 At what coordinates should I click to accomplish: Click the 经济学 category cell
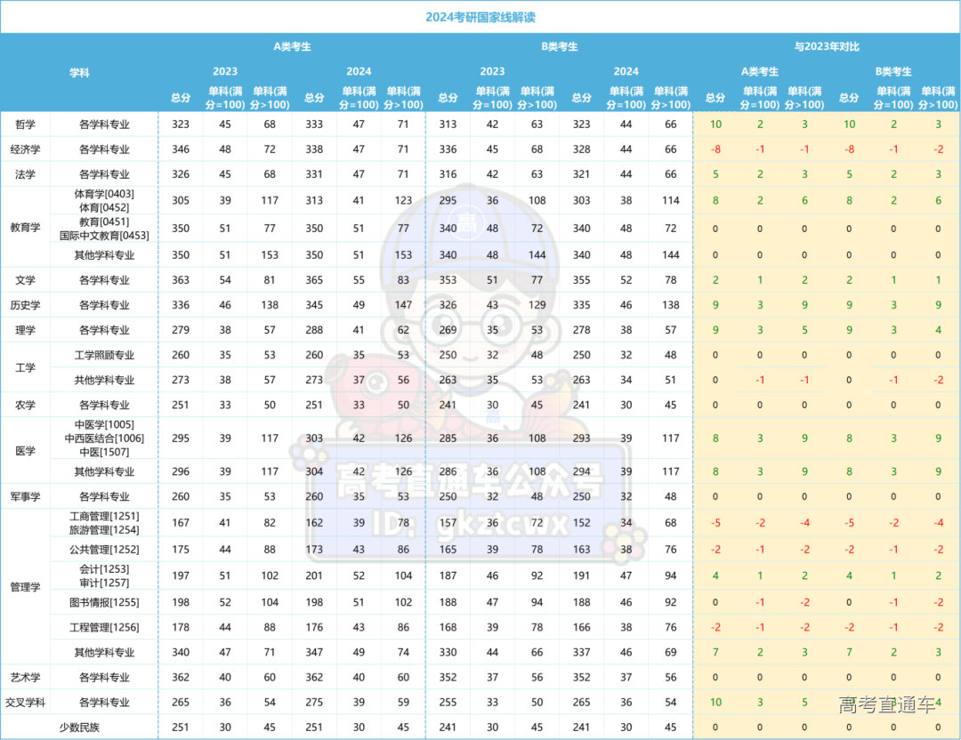[x=26, y=149]
